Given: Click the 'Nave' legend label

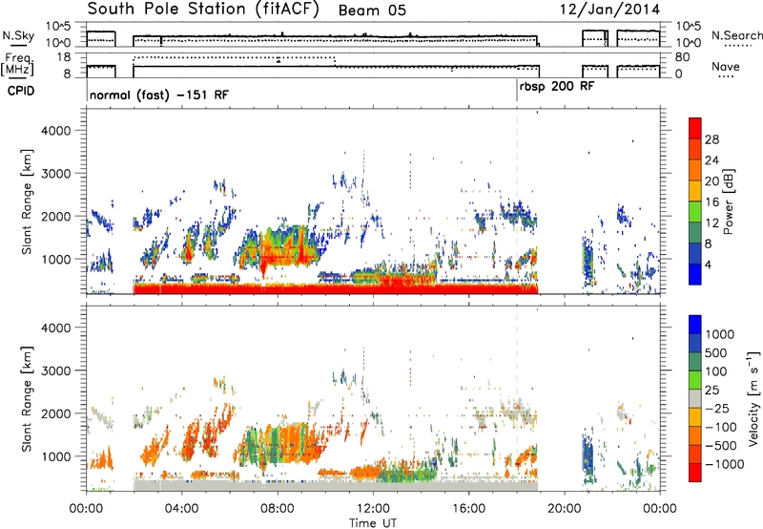Looking at the screenshot, I should (x=726, y=66).
